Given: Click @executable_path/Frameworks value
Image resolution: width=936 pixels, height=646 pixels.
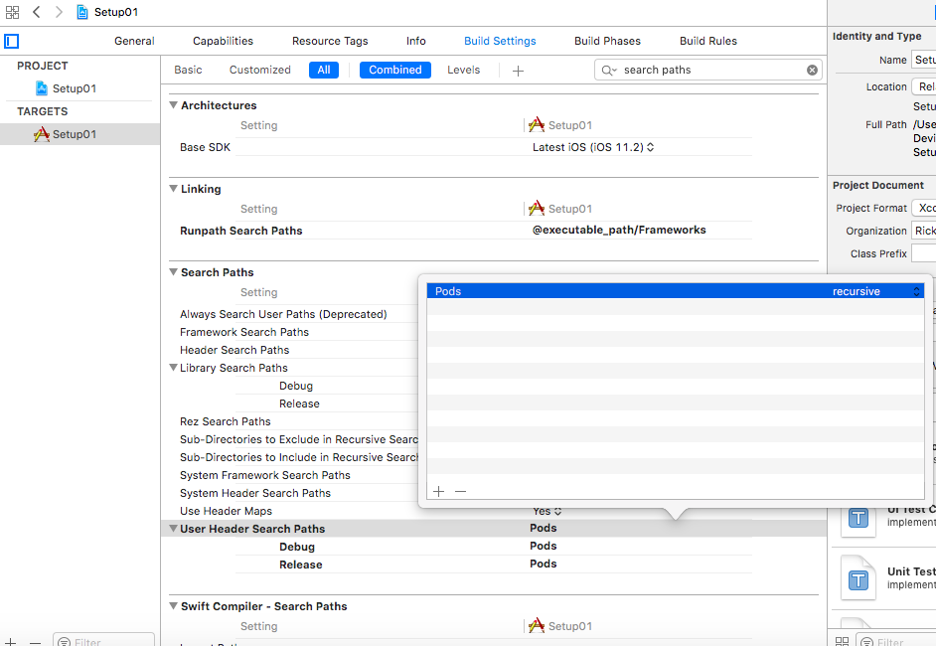Looking at the screenshot, I should pos(619,230).
